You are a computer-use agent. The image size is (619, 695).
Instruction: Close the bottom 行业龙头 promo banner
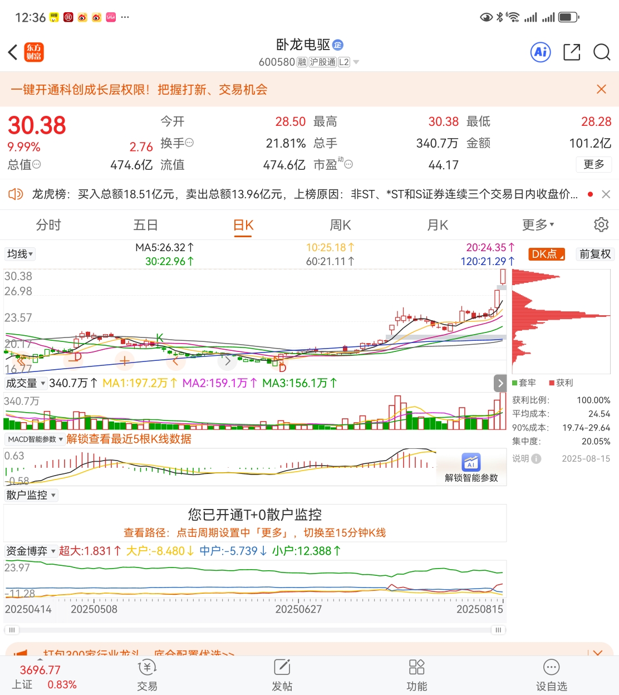pyautogui.click(x=598, y=653)
